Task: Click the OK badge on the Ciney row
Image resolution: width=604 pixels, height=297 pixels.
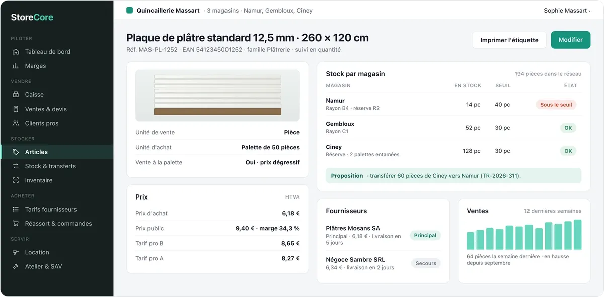Action: click(x=568, y=151)
